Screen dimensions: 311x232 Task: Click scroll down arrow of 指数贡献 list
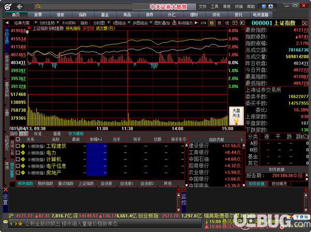tap(244, 185)
